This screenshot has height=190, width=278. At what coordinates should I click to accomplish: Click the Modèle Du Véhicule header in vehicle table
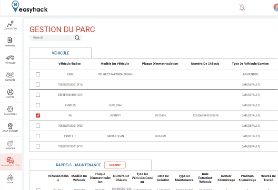coord(115,64)
